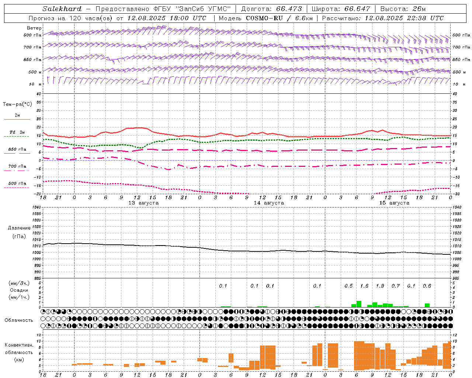Click the Td 2м legend label
This screenshot has height=378, width=472.
pos(17,132)
